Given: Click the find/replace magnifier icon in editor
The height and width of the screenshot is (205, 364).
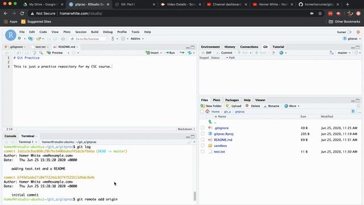Looking at the screenshot, I should click(41, 53).
